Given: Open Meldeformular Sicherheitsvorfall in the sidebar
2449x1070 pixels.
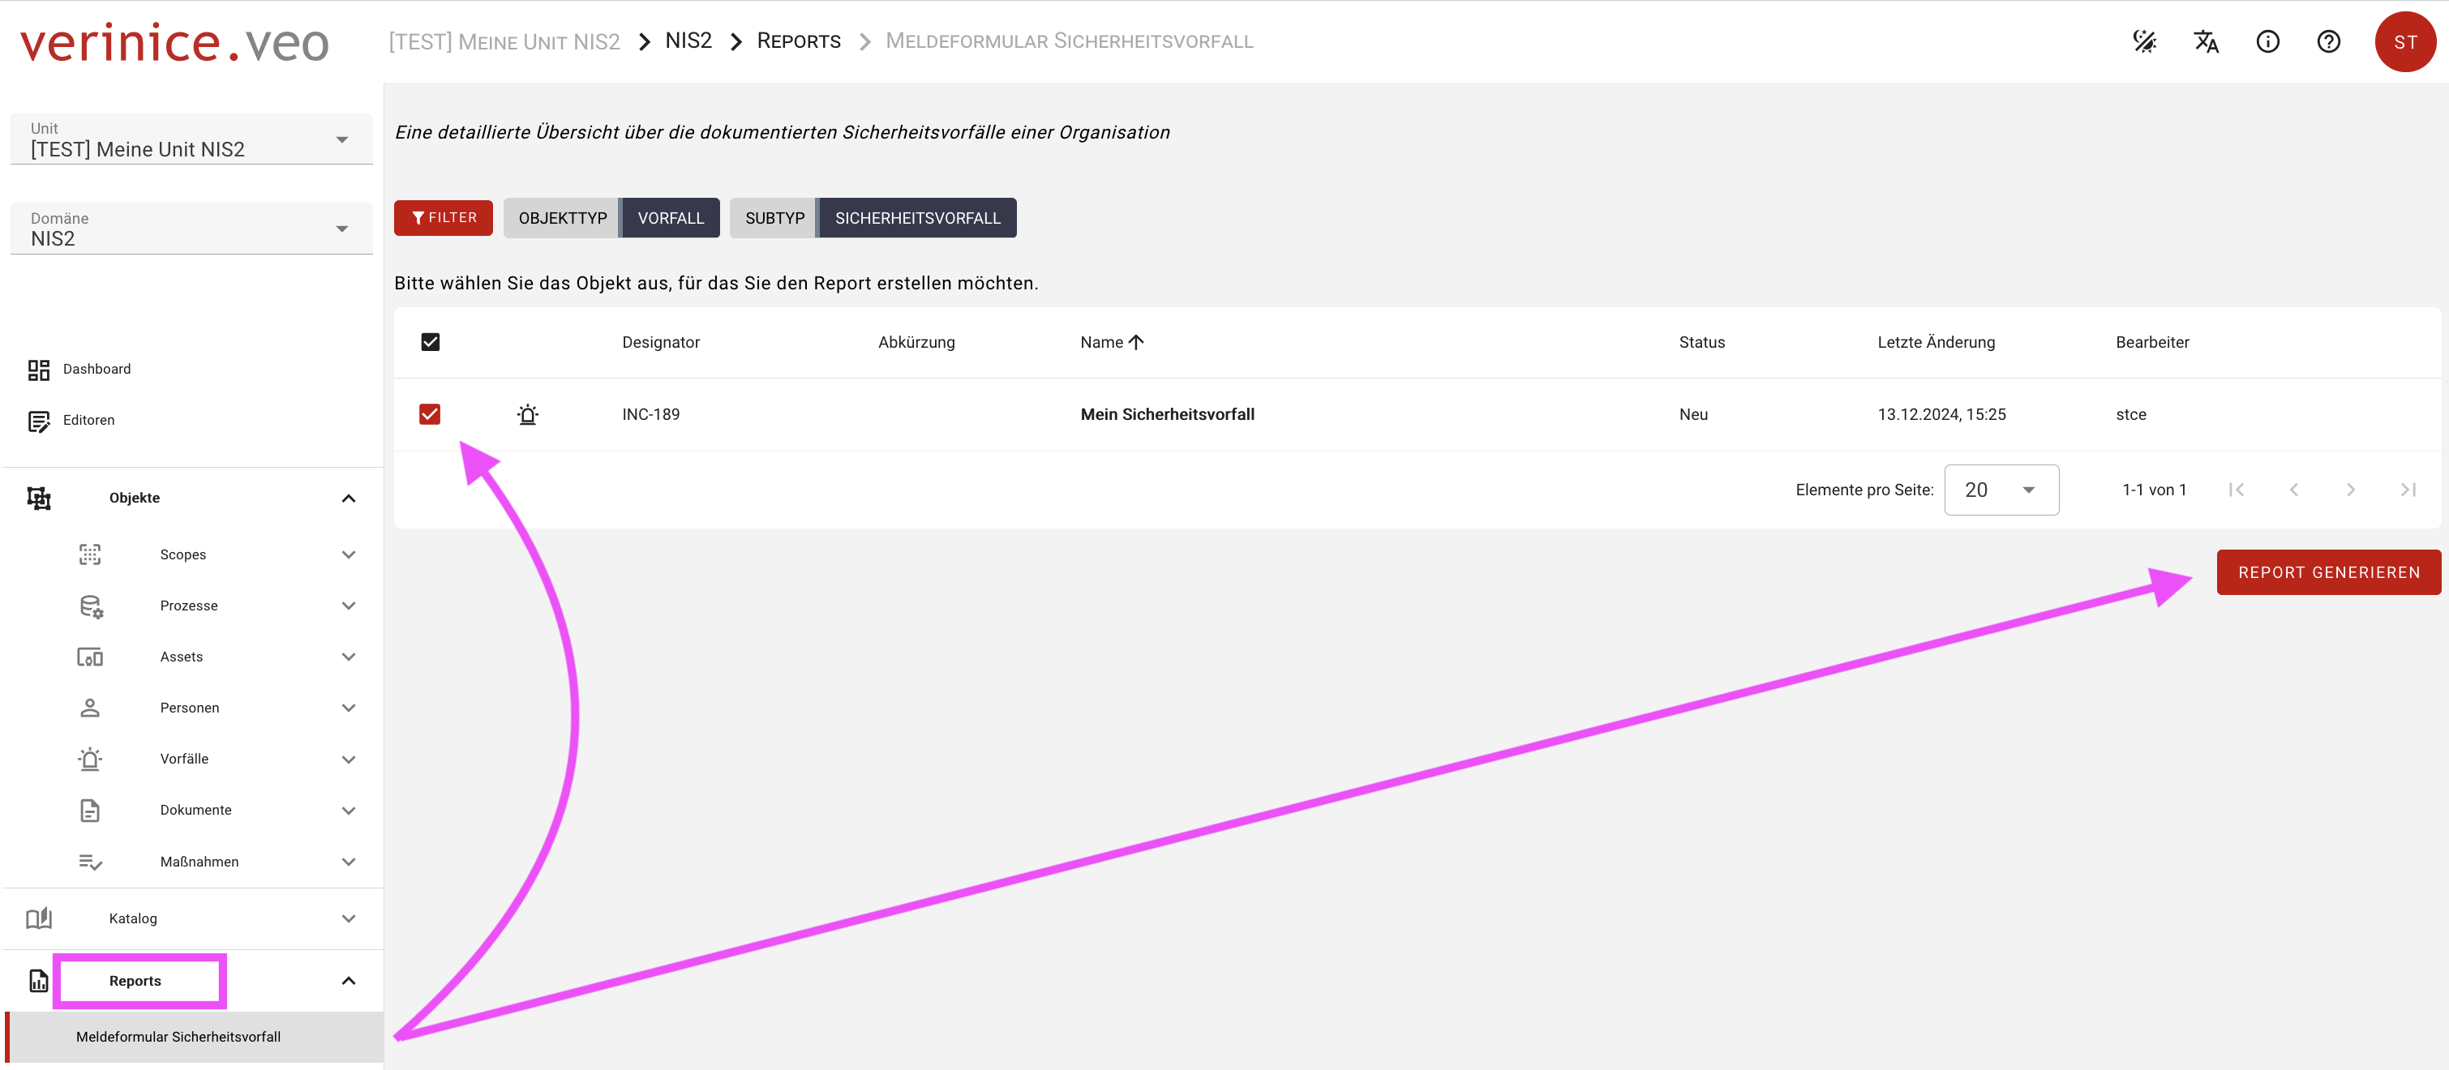Looking at the screenshot, I should pyautogui.click(x=178, y=1037).
